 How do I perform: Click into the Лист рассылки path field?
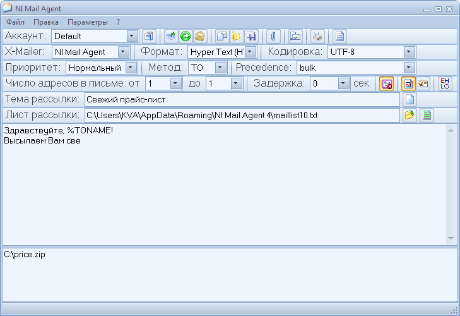point(242,115)
